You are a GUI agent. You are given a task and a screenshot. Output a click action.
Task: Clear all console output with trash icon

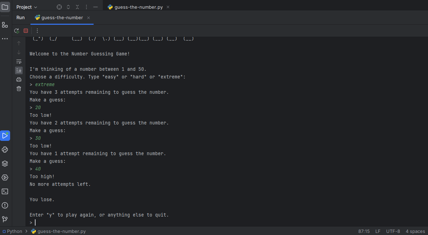(19, 89)
